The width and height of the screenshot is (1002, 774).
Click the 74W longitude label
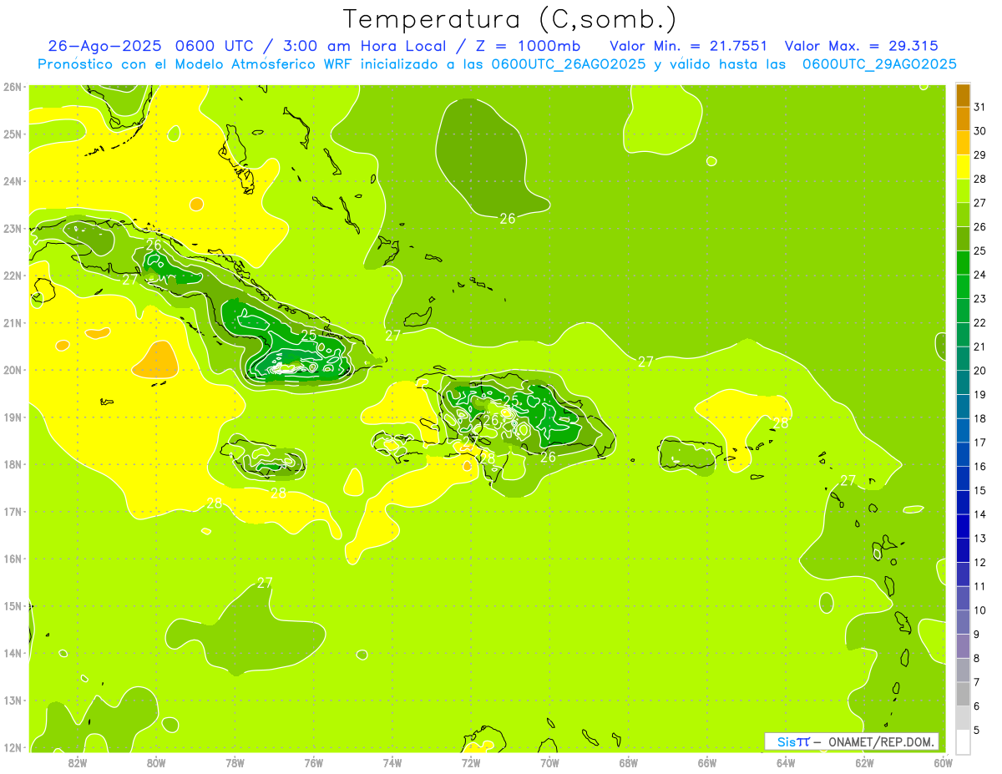(392, 762)
